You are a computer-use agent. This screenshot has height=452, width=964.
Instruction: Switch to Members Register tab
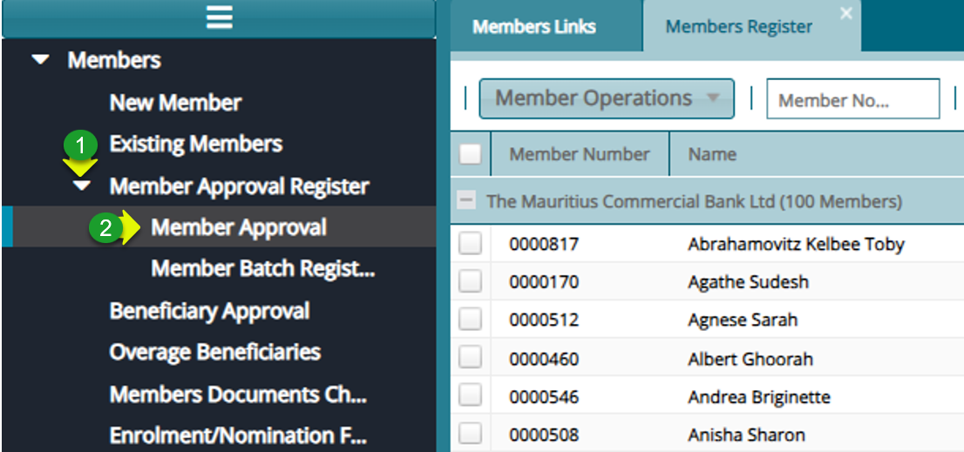(739, 27)
